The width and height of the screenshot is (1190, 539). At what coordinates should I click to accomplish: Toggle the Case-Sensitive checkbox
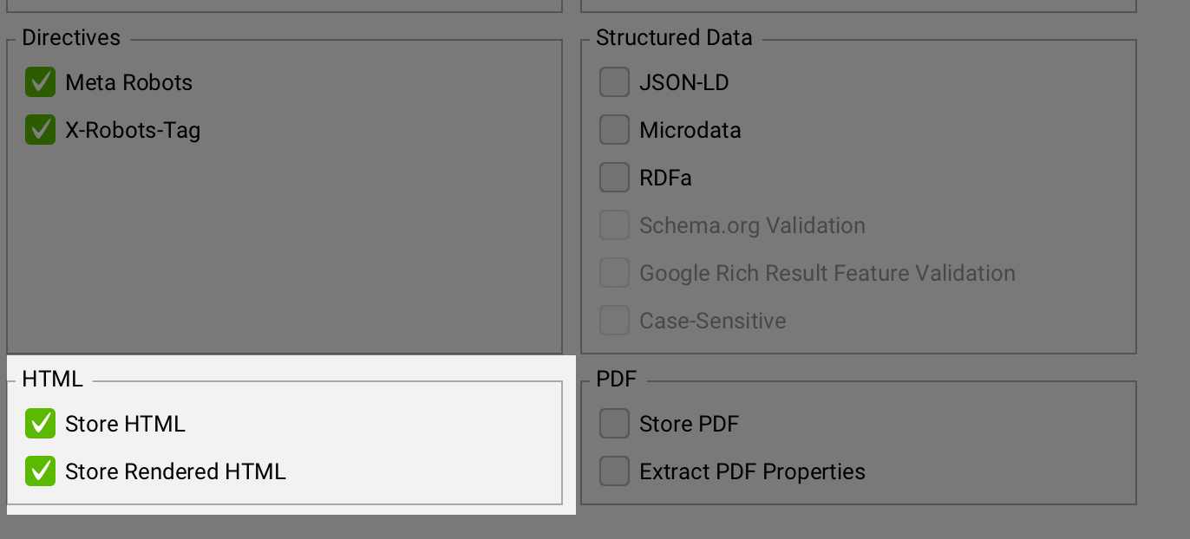click(614, 321)
